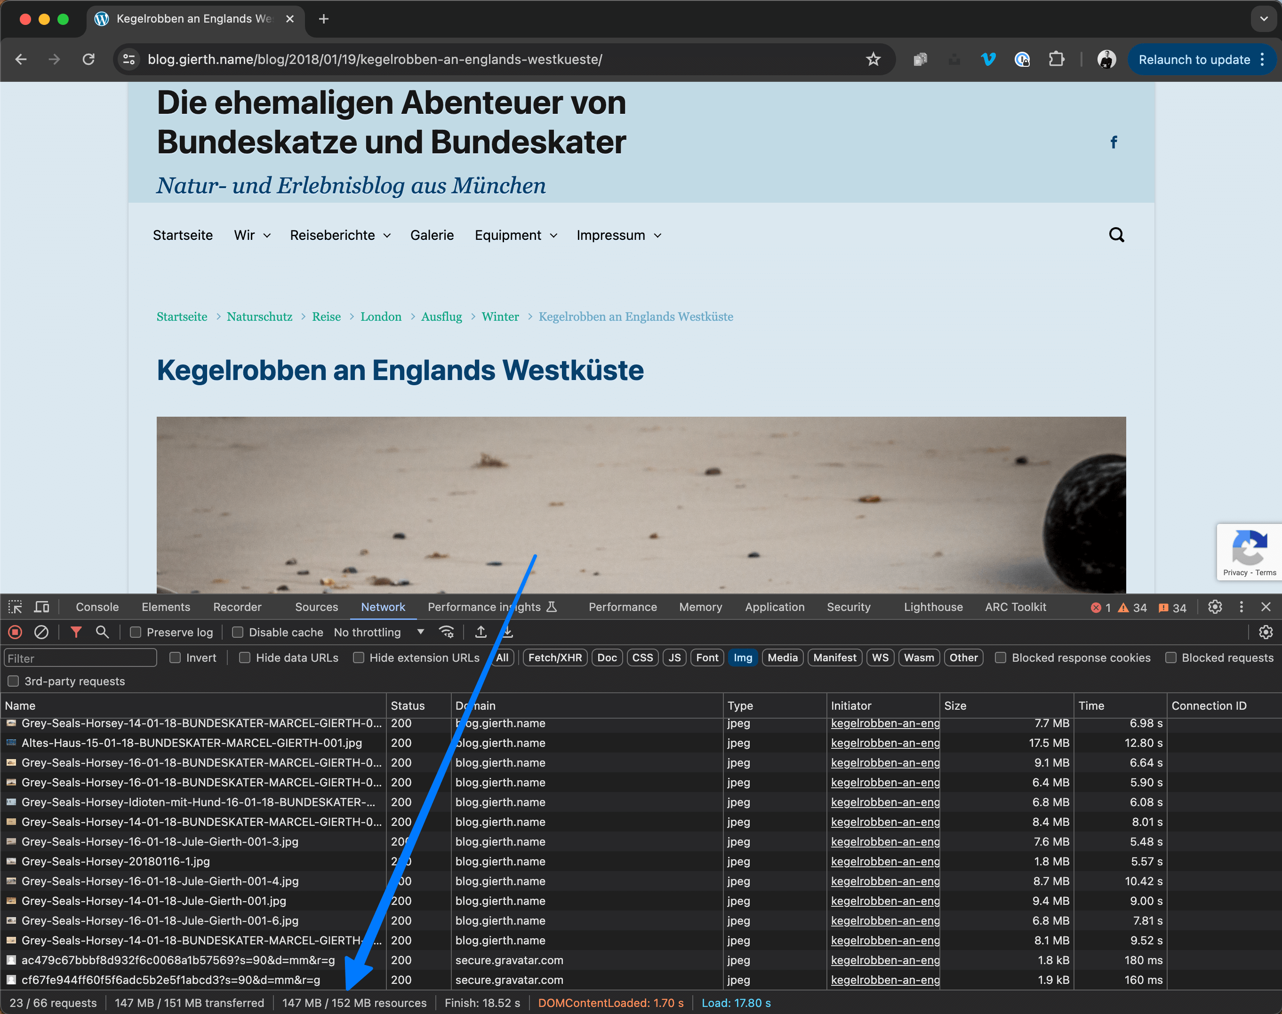The height and width of the screenshot is (1014, 1282).
Task: Enable Disable cache checkbox
Action: point(238,633)
